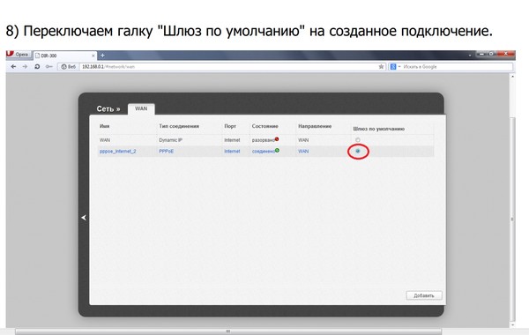Click the PPPoE connection type cell
529x335 pixels.
pos(167,151)
